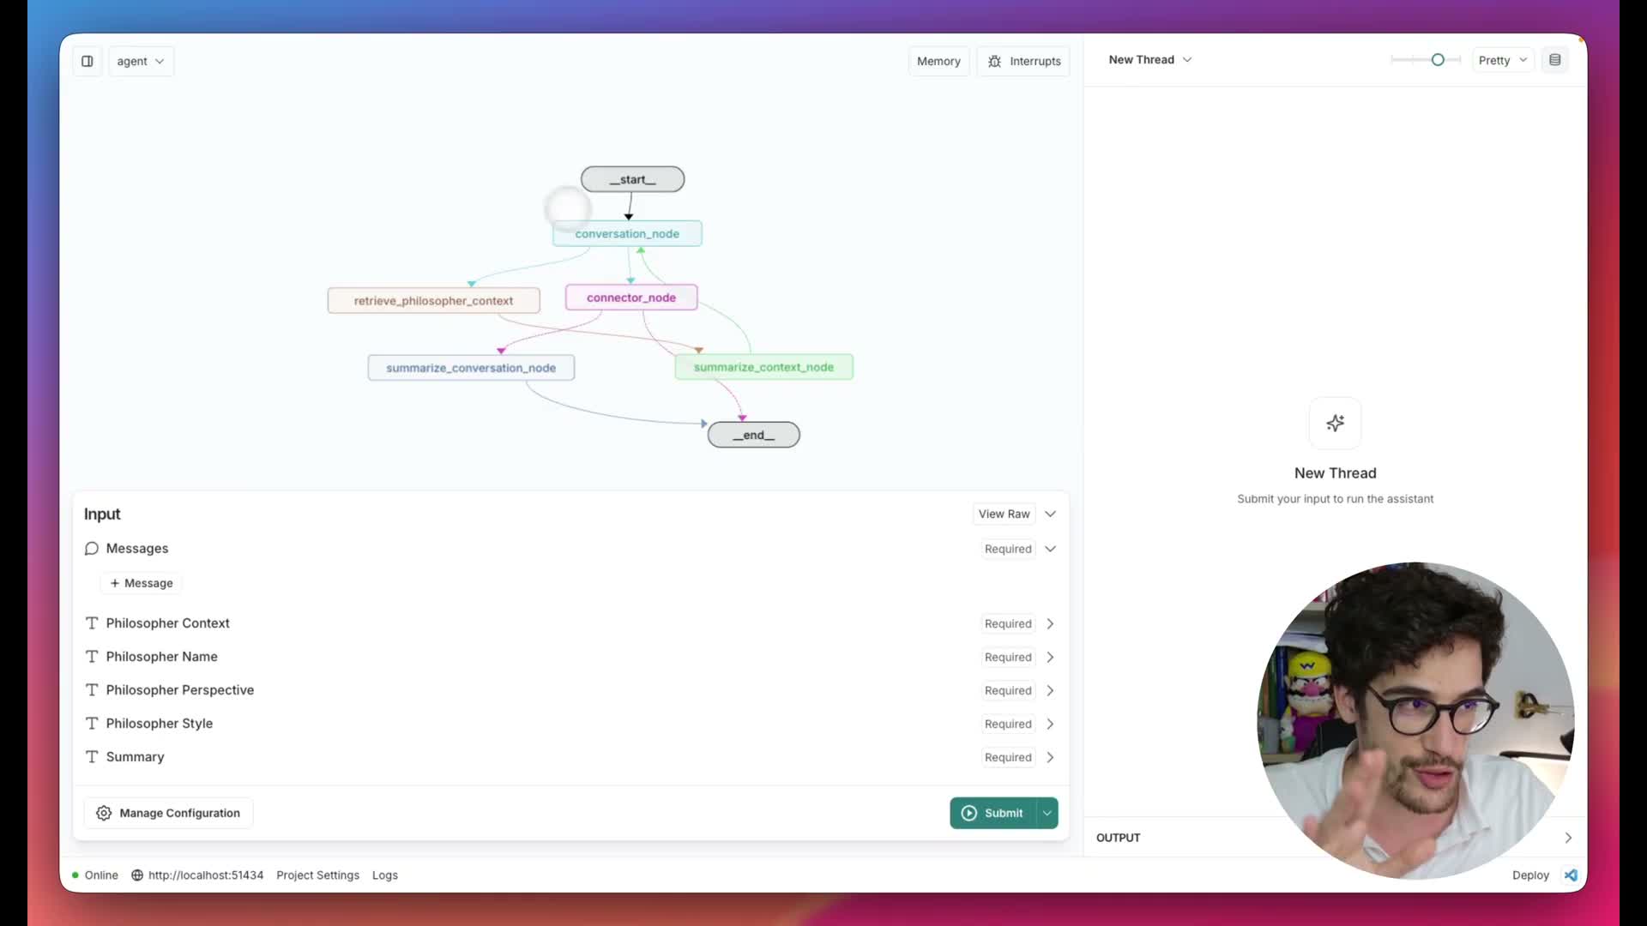The height and width of the screenshot is (926, 1647).
Task: Expand the Philosopher Context field
Action: pyautogui.click(x=1050, y=623)
